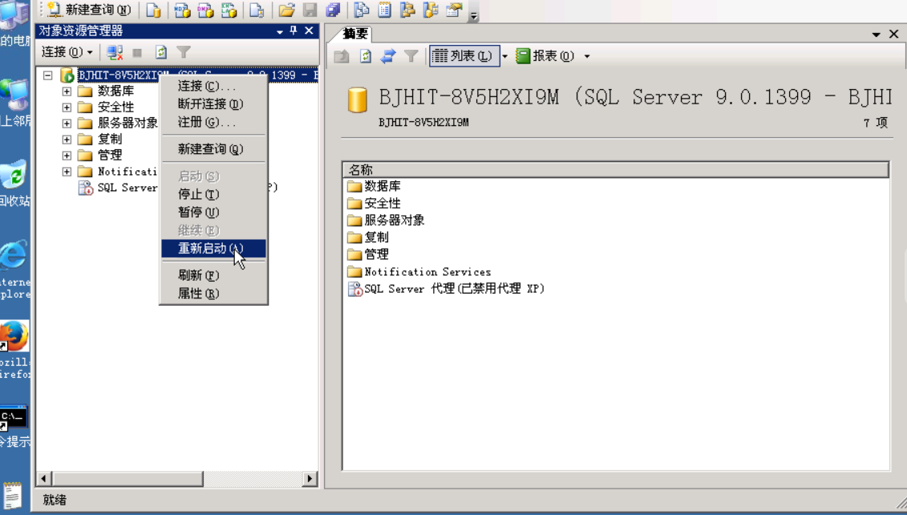Start an Analysis Services MDX query

pos(182,10)
